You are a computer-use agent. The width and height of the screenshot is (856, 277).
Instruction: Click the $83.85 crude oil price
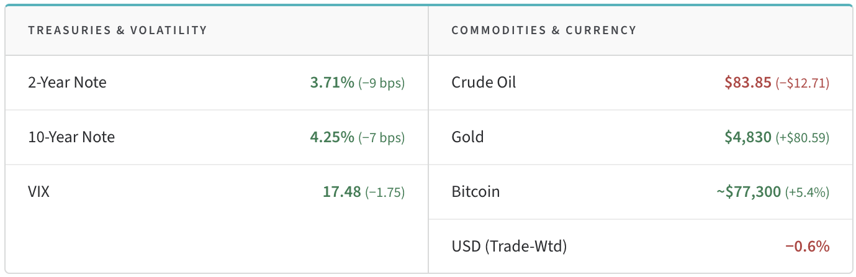click(747, 83)
